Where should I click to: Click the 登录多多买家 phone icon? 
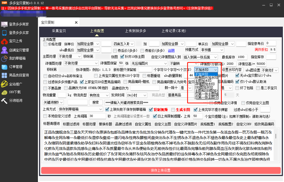pyautogui.click(x=4, y=33)
